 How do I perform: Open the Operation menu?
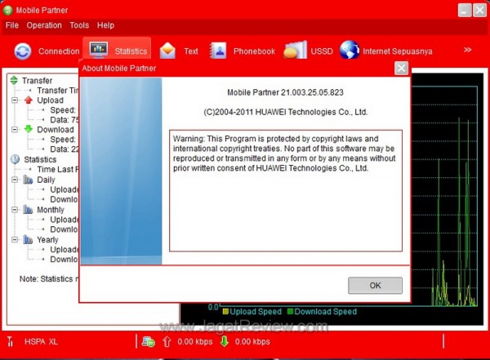point(44,25)
